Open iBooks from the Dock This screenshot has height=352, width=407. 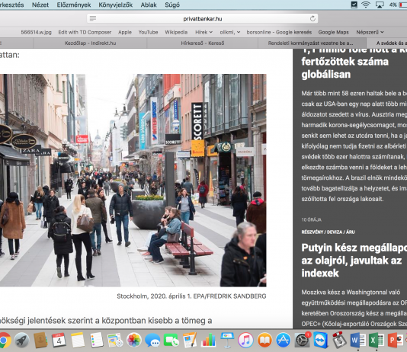tap(264, 340)
